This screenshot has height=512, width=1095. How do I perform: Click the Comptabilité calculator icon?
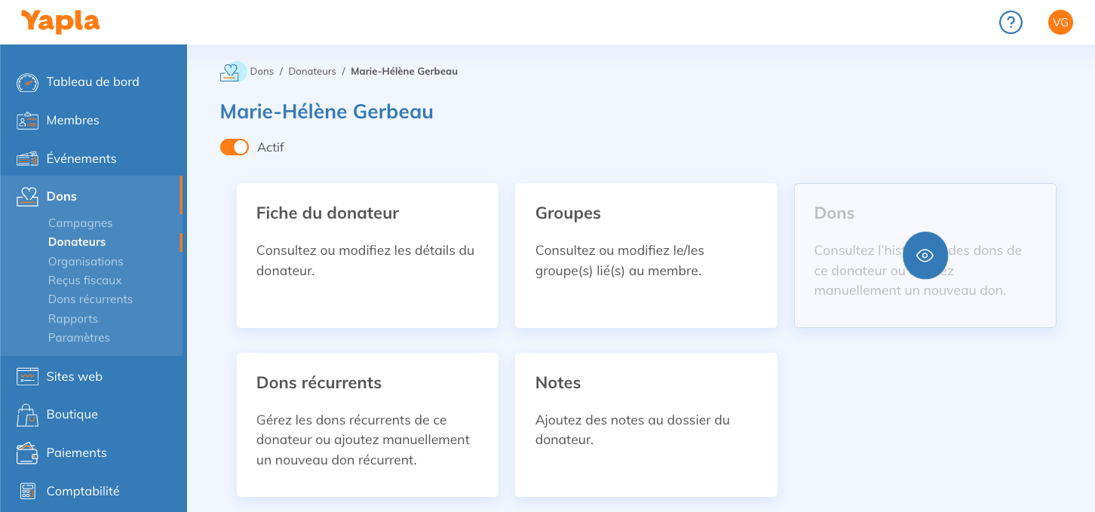point(27,492)
